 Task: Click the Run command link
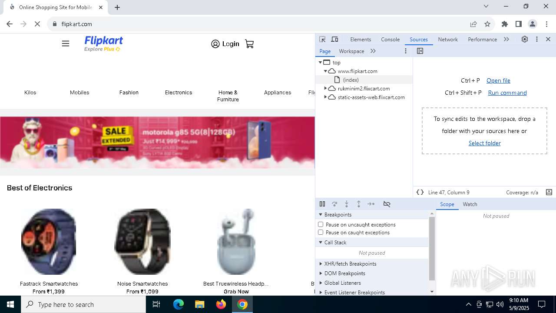(x=507, y=93)
